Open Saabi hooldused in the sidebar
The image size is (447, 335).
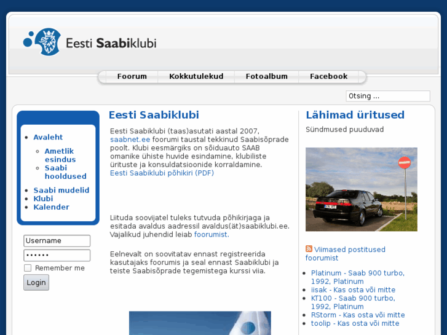[66, 172]
